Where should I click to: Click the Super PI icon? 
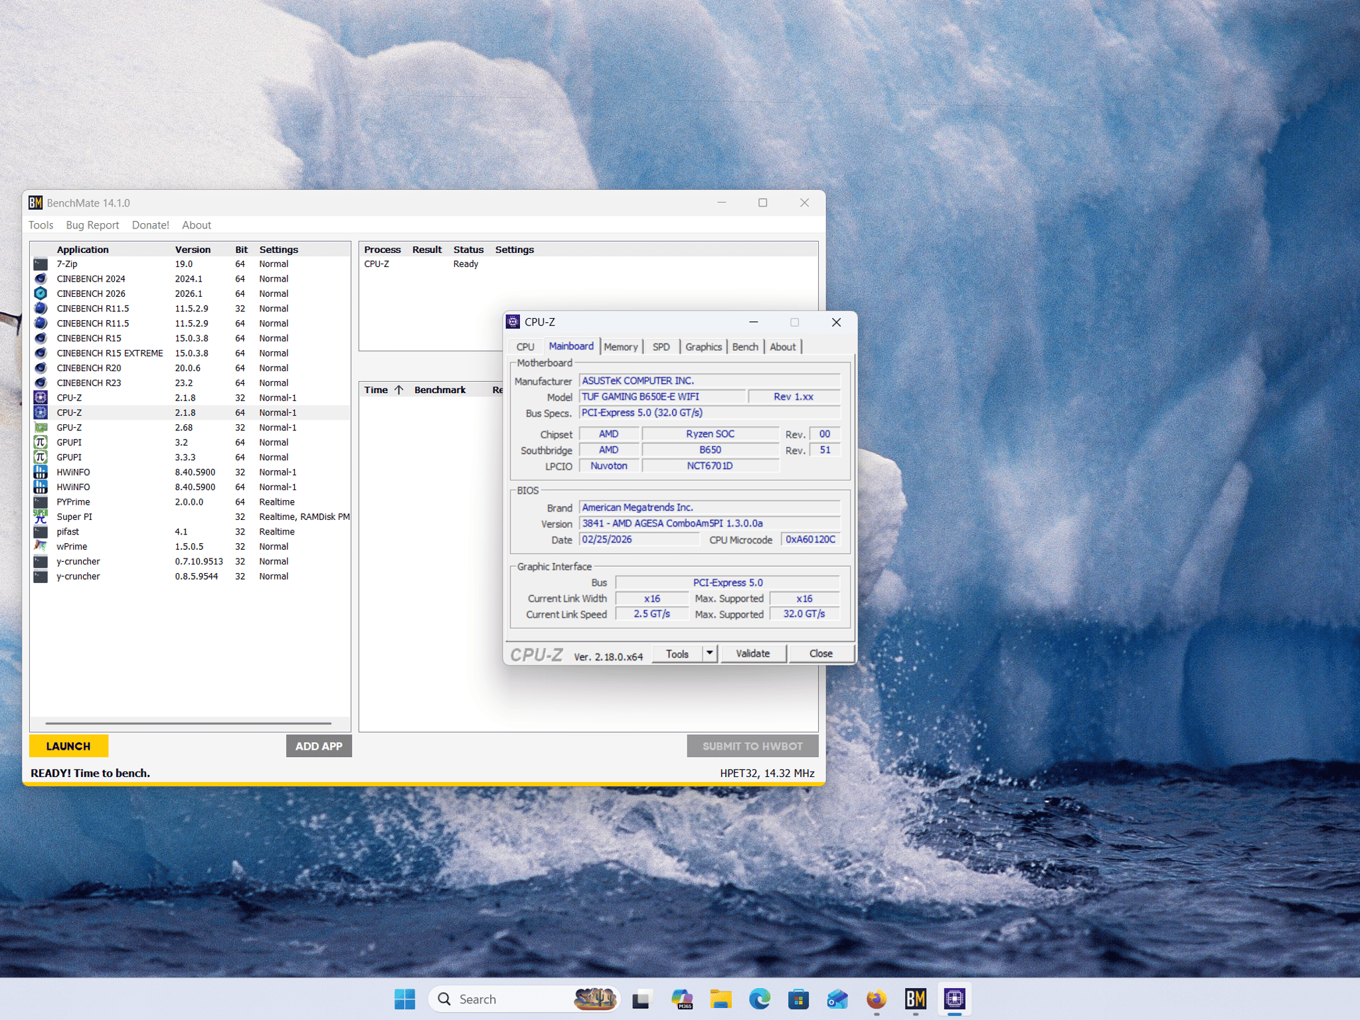pos(41,517)
